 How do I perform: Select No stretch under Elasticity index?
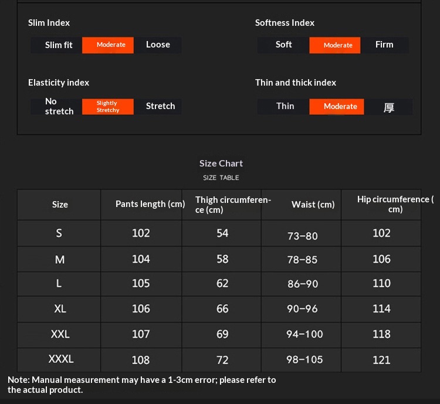point(59,106)
